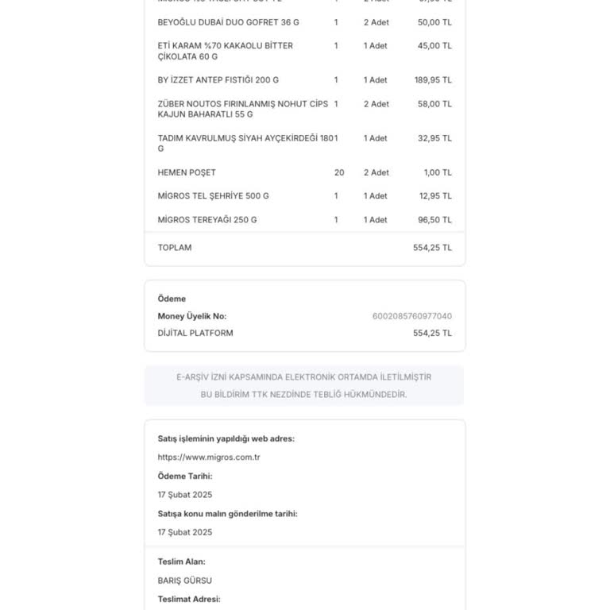Select the recipient name BARIŞ GÜRSU
This screenshot has height=610, width=610.
click(185, 581)
